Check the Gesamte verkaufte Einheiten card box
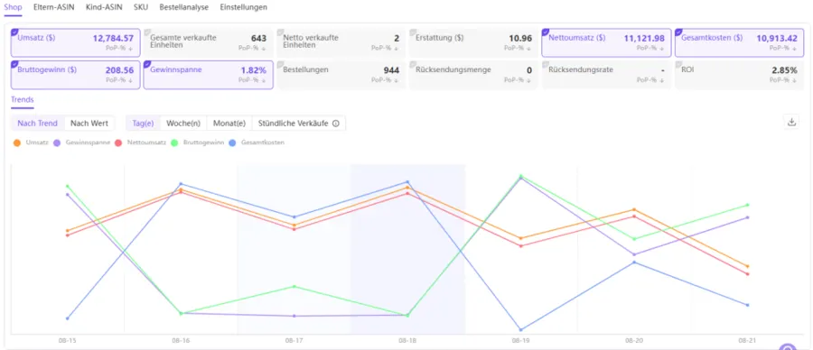Screen dimensions: 813x350 click(146, 32)
